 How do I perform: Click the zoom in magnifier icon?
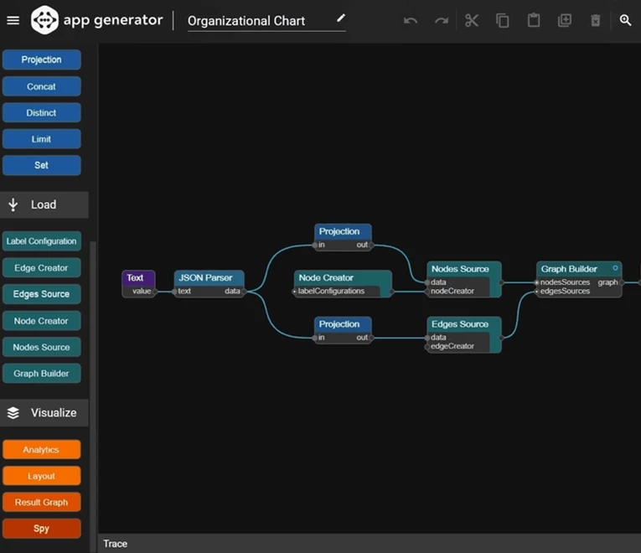point(626,20)
